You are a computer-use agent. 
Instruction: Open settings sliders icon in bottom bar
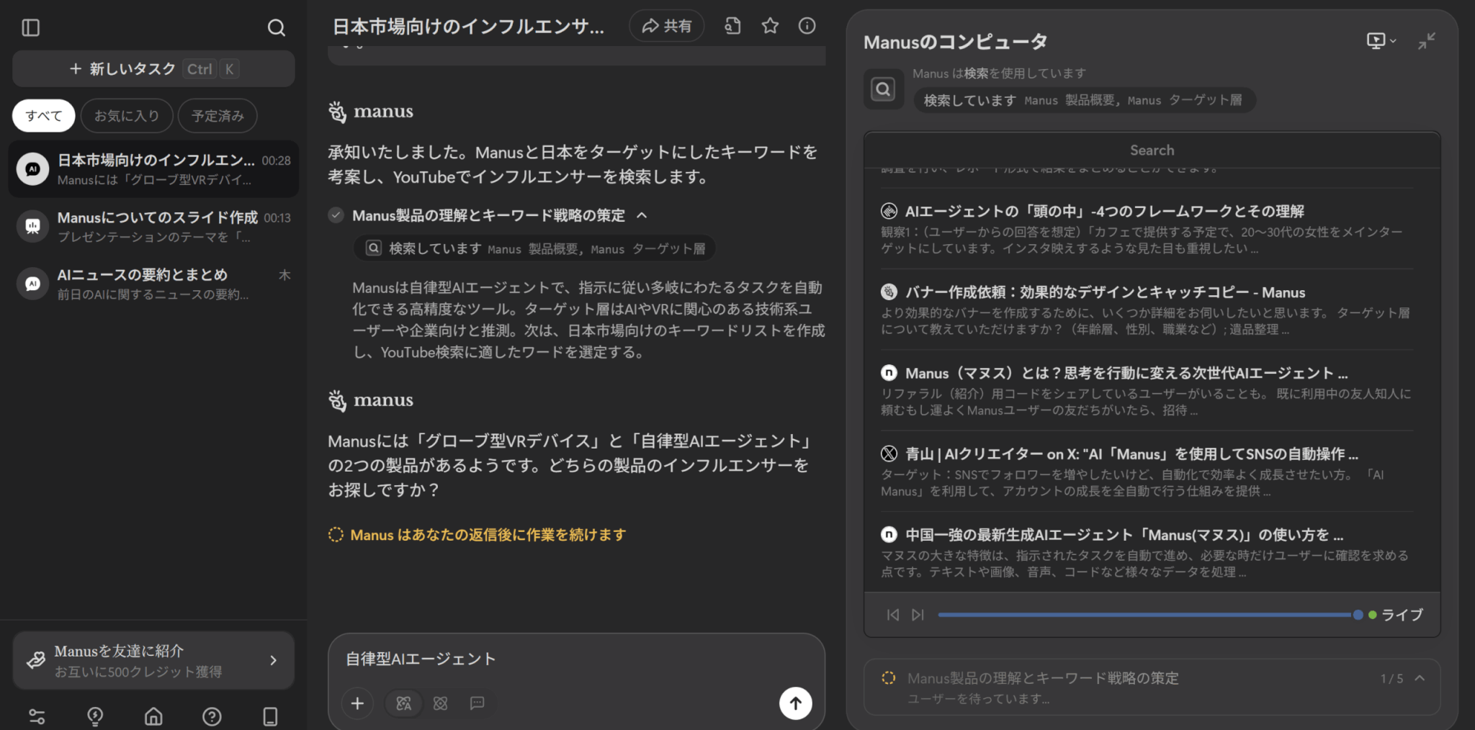(x=37, y=716)
